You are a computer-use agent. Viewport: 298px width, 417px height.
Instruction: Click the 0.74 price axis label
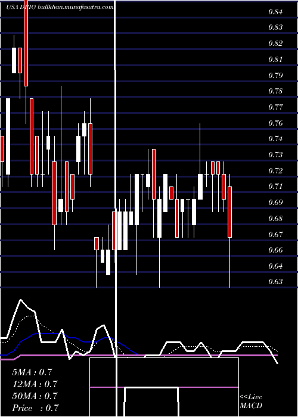(x=275, y=139)
